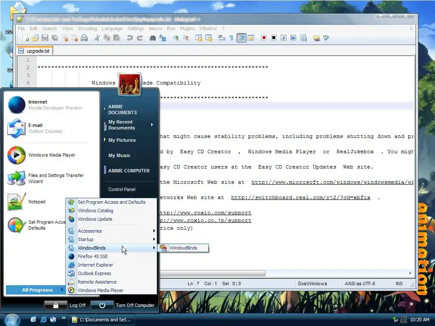435x326 pixels.
Task: Click the Log Off button
Action: pyautogui.click(x=65, y=305)
